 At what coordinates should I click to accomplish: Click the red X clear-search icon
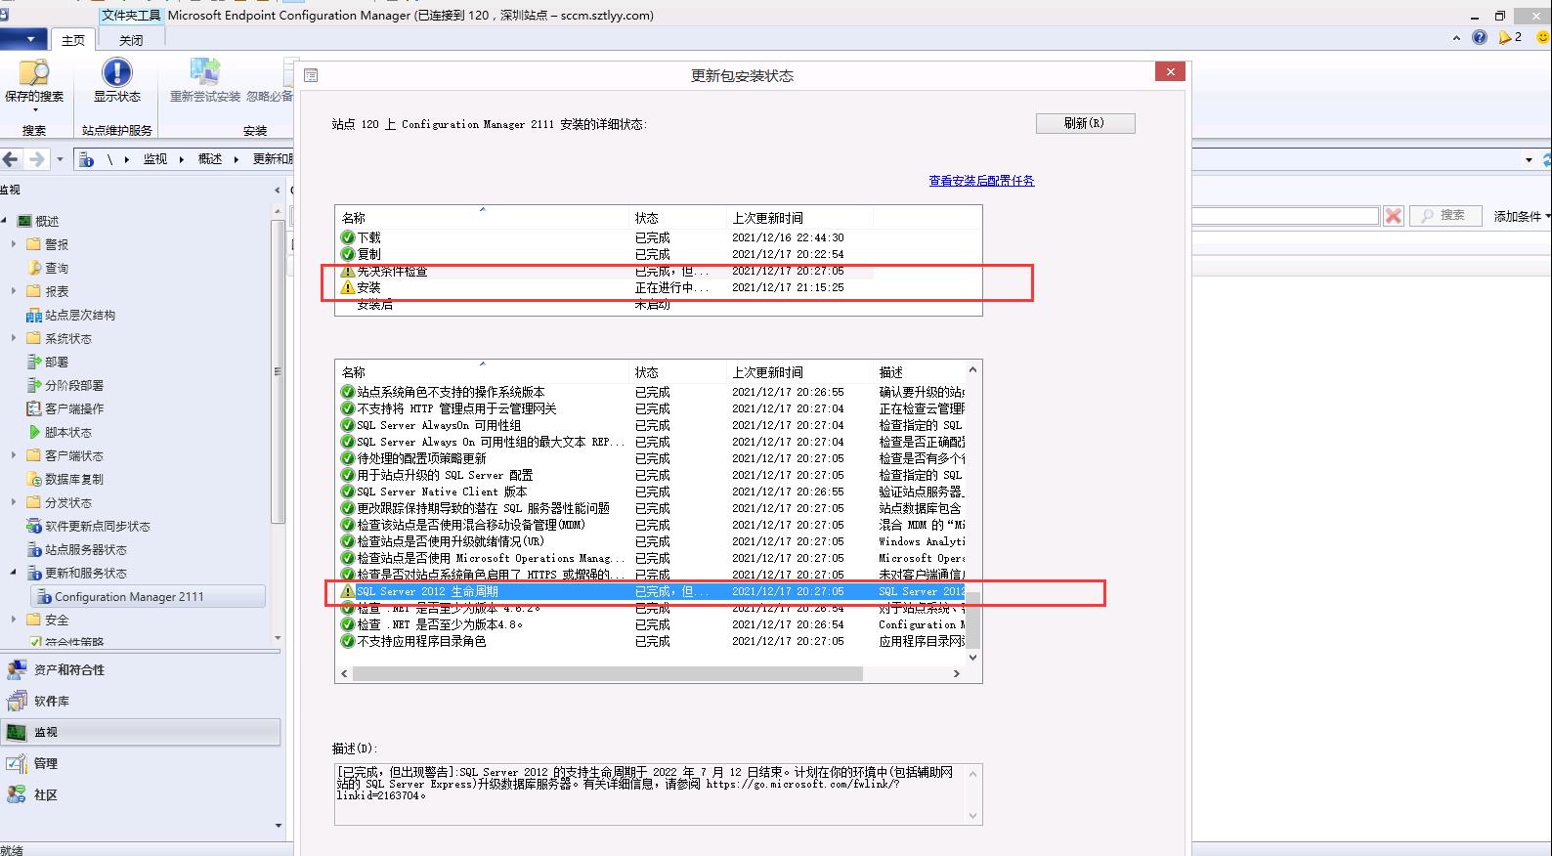[x=1394, y=216]
